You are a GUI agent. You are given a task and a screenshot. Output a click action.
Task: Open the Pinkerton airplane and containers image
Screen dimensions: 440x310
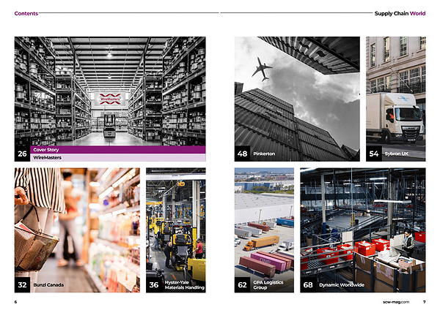[297, 99]
